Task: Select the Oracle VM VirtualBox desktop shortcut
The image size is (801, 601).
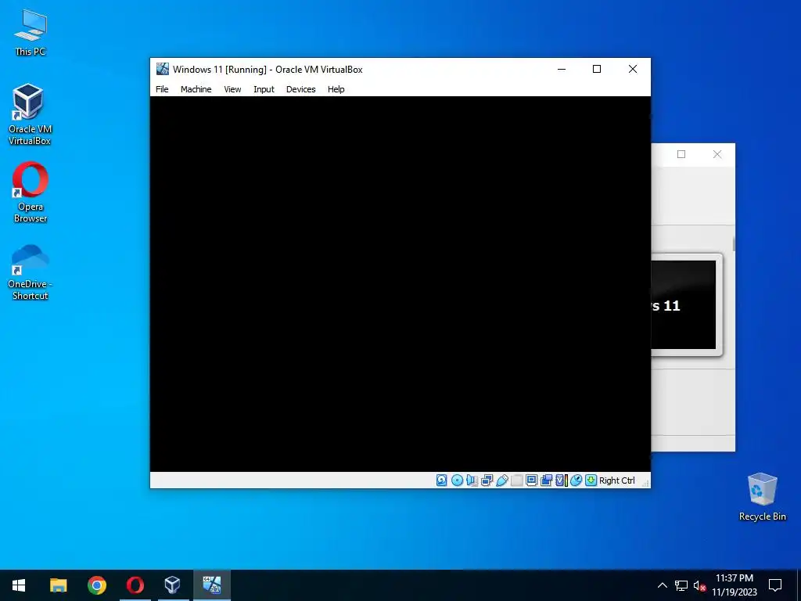Action: 30,114
